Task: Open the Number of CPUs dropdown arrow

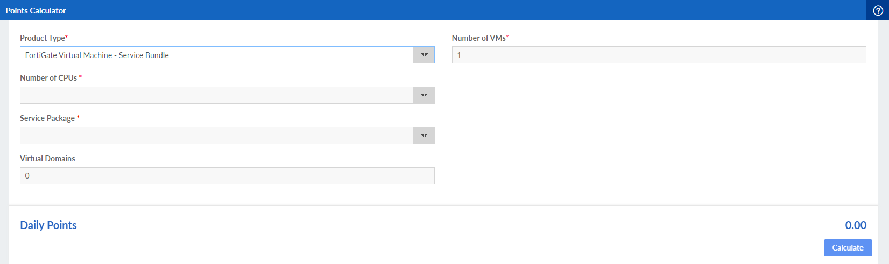Action: (x=424, y=95)
